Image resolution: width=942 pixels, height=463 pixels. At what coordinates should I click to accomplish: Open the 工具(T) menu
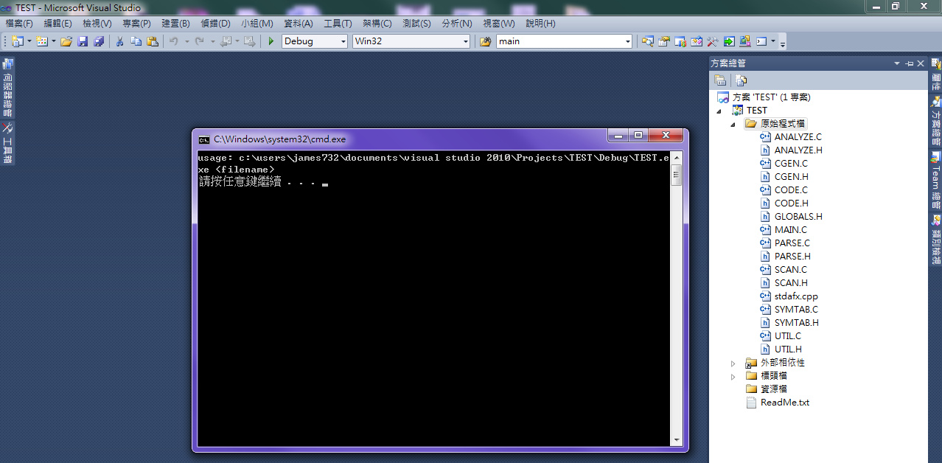[x=338, y=24]
